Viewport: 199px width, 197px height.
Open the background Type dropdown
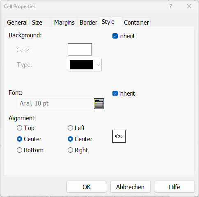tap(85, 65)
